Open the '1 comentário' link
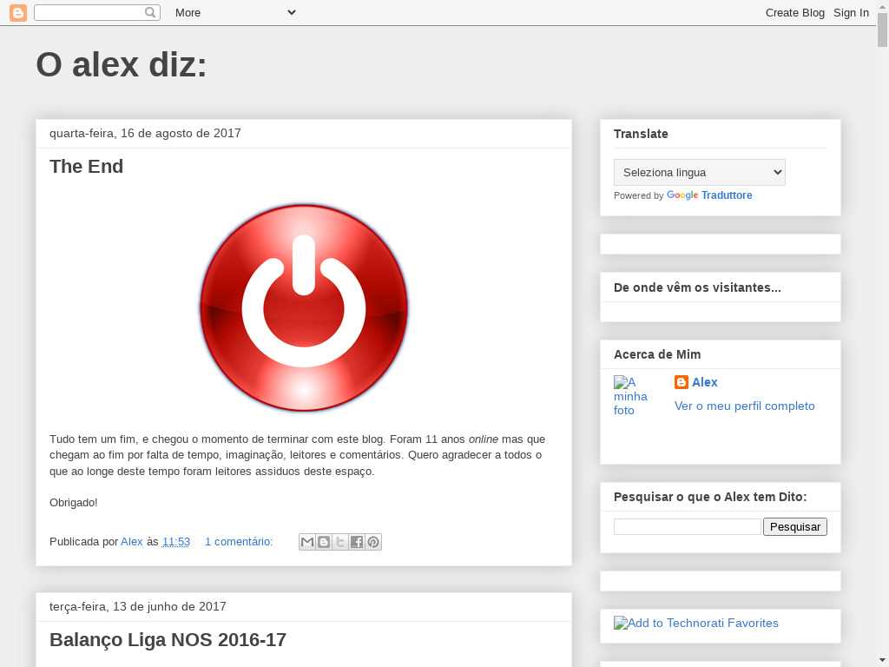Image resolution: width=889 pixels, height=667 pixels. [239, 542]
